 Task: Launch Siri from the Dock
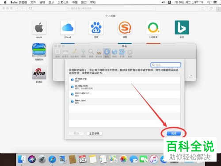tap(32, 159)
